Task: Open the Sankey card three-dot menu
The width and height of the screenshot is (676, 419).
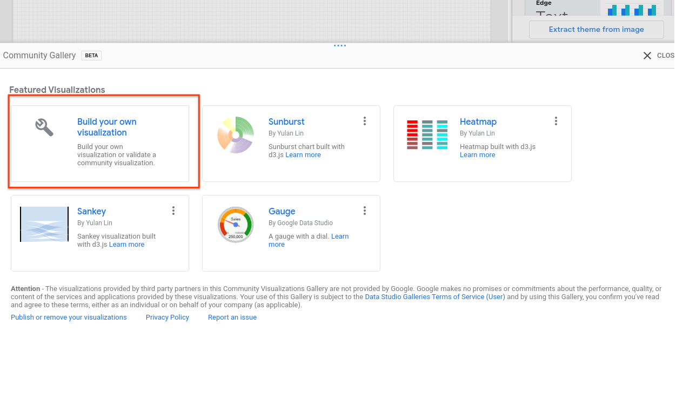Action: tap(173, 211)
